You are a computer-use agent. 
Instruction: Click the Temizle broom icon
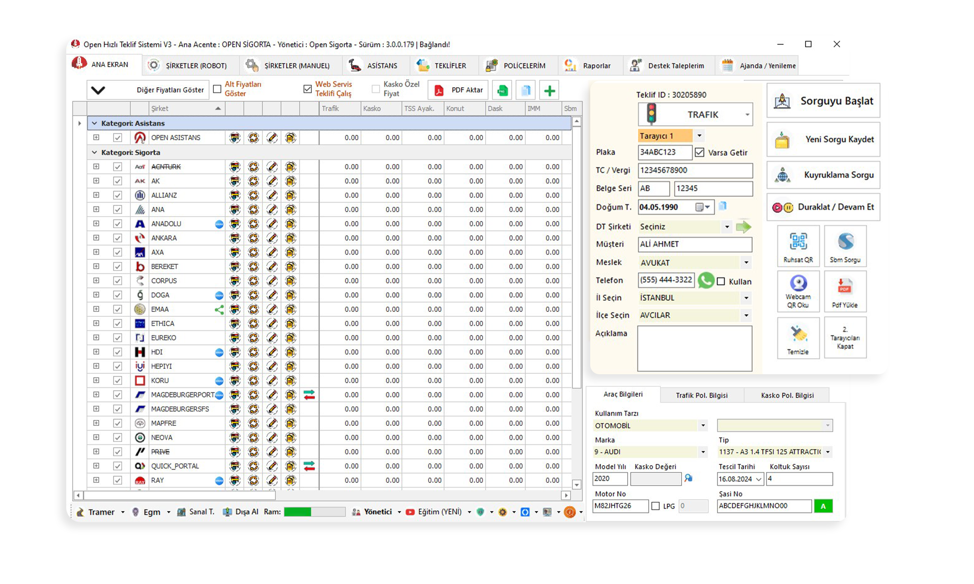click(798, 338)
